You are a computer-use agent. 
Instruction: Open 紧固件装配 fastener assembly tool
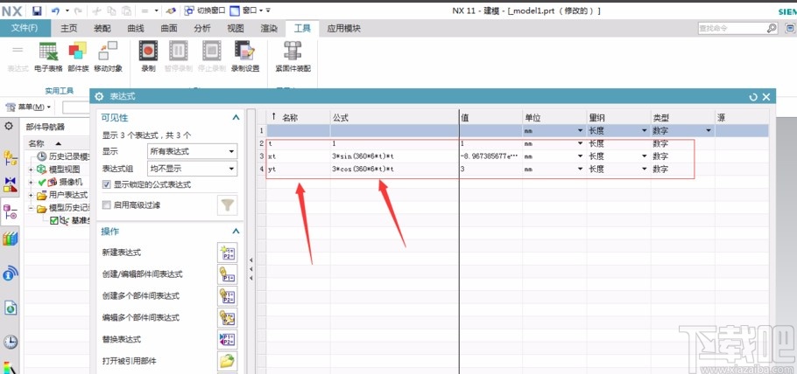click(293, 57)
